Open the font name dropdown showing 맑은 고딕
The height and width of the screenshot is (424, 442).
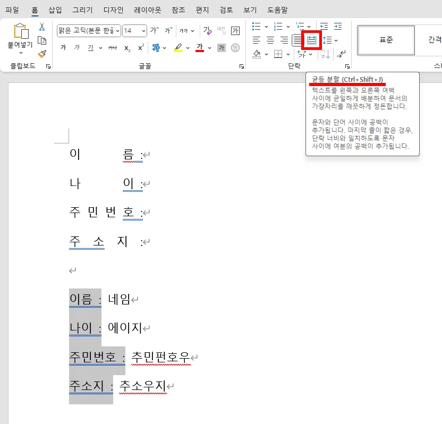(88, 30)
